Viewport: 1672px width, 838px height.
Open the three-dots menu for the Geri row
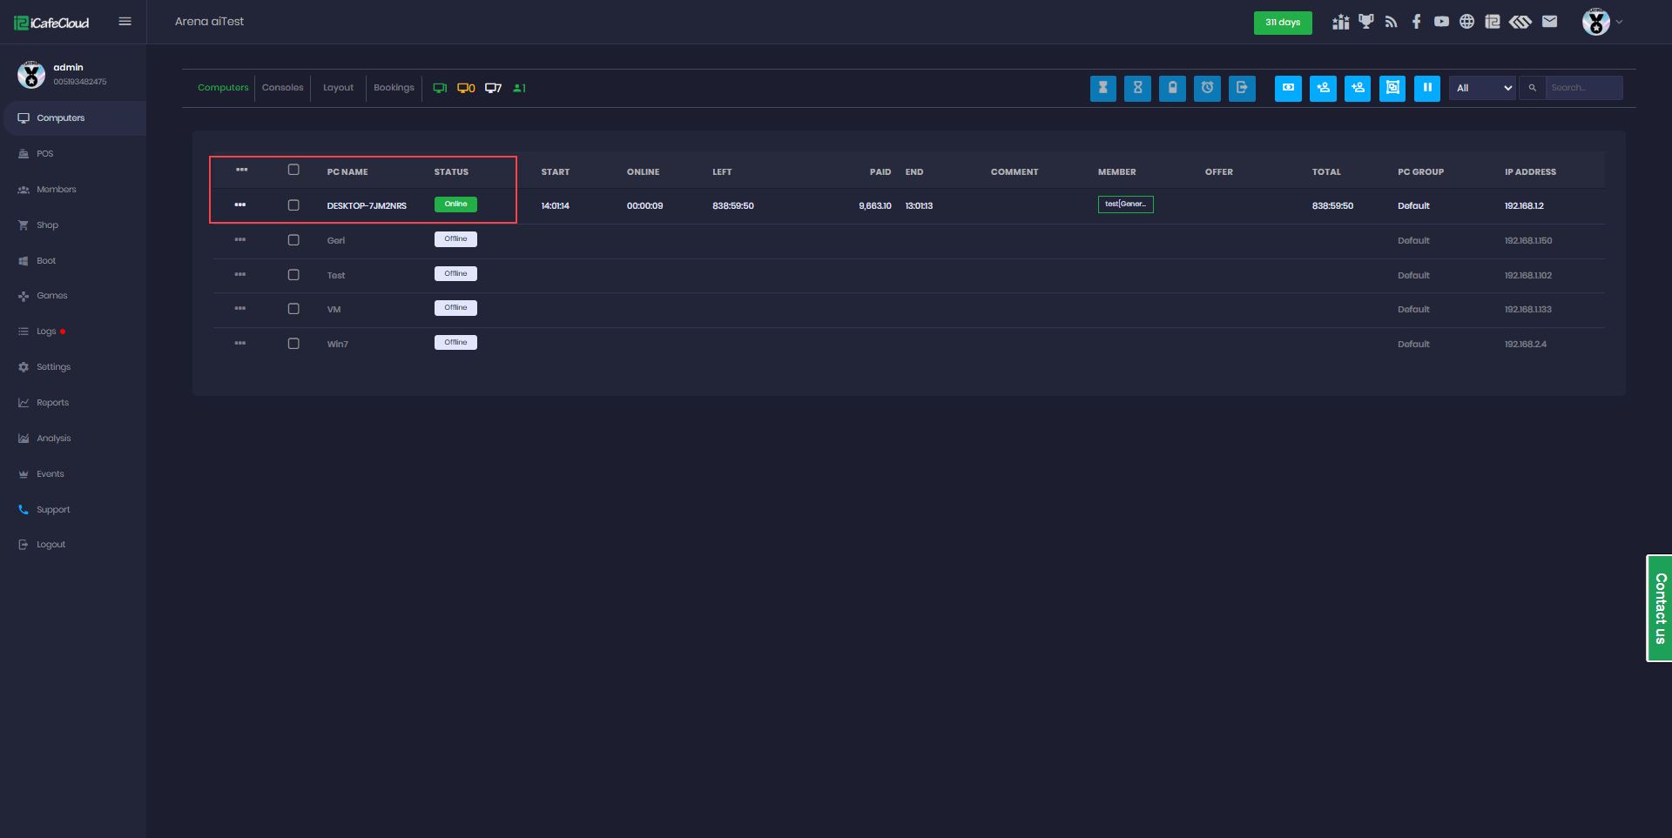click(x=240, y=239)
